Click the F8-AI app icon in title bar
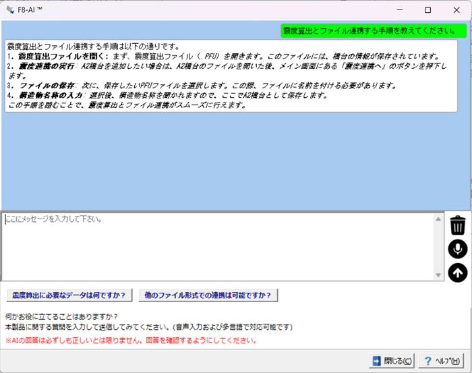This screenshot has height=373, width=472. (x=9, y=10)
